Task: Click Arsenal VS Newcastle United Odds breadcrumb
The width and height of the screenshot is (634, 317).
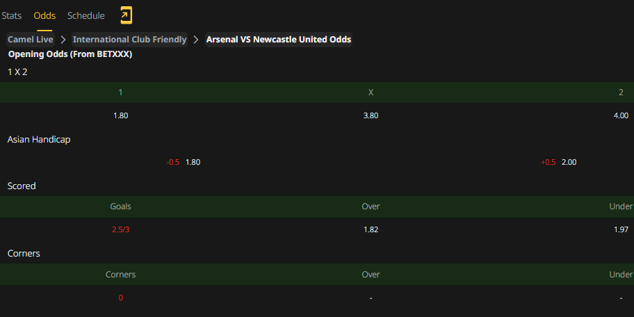Action: pos(279,40)
